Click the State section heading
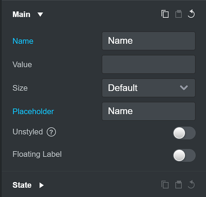Image resolution: width=206 pixels, height=197 pixels. (x=22, y=185)
